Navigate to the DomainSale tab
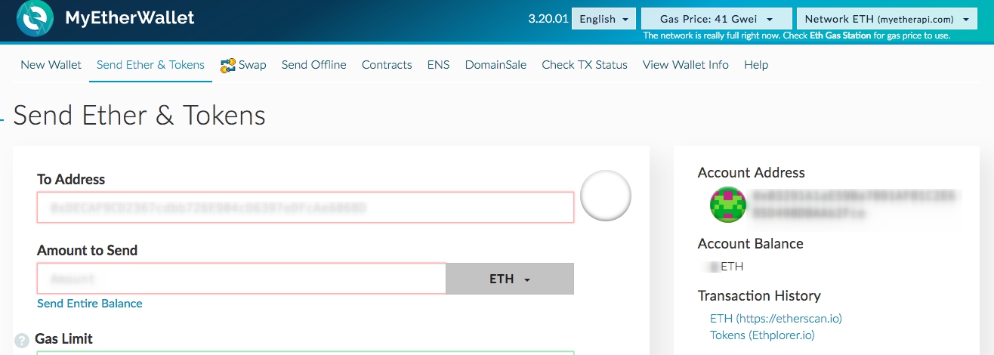 coord(495,65)
